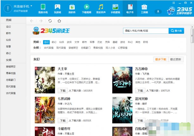Download the book 万古神帝
194x136 pixels.
[x=140, y=91]
